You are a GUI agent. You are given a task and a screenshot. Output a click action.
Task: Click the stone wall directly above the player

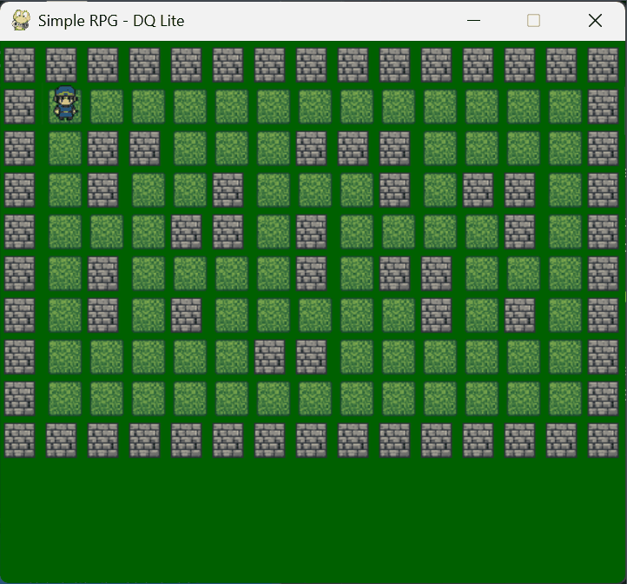click(61, 65)
